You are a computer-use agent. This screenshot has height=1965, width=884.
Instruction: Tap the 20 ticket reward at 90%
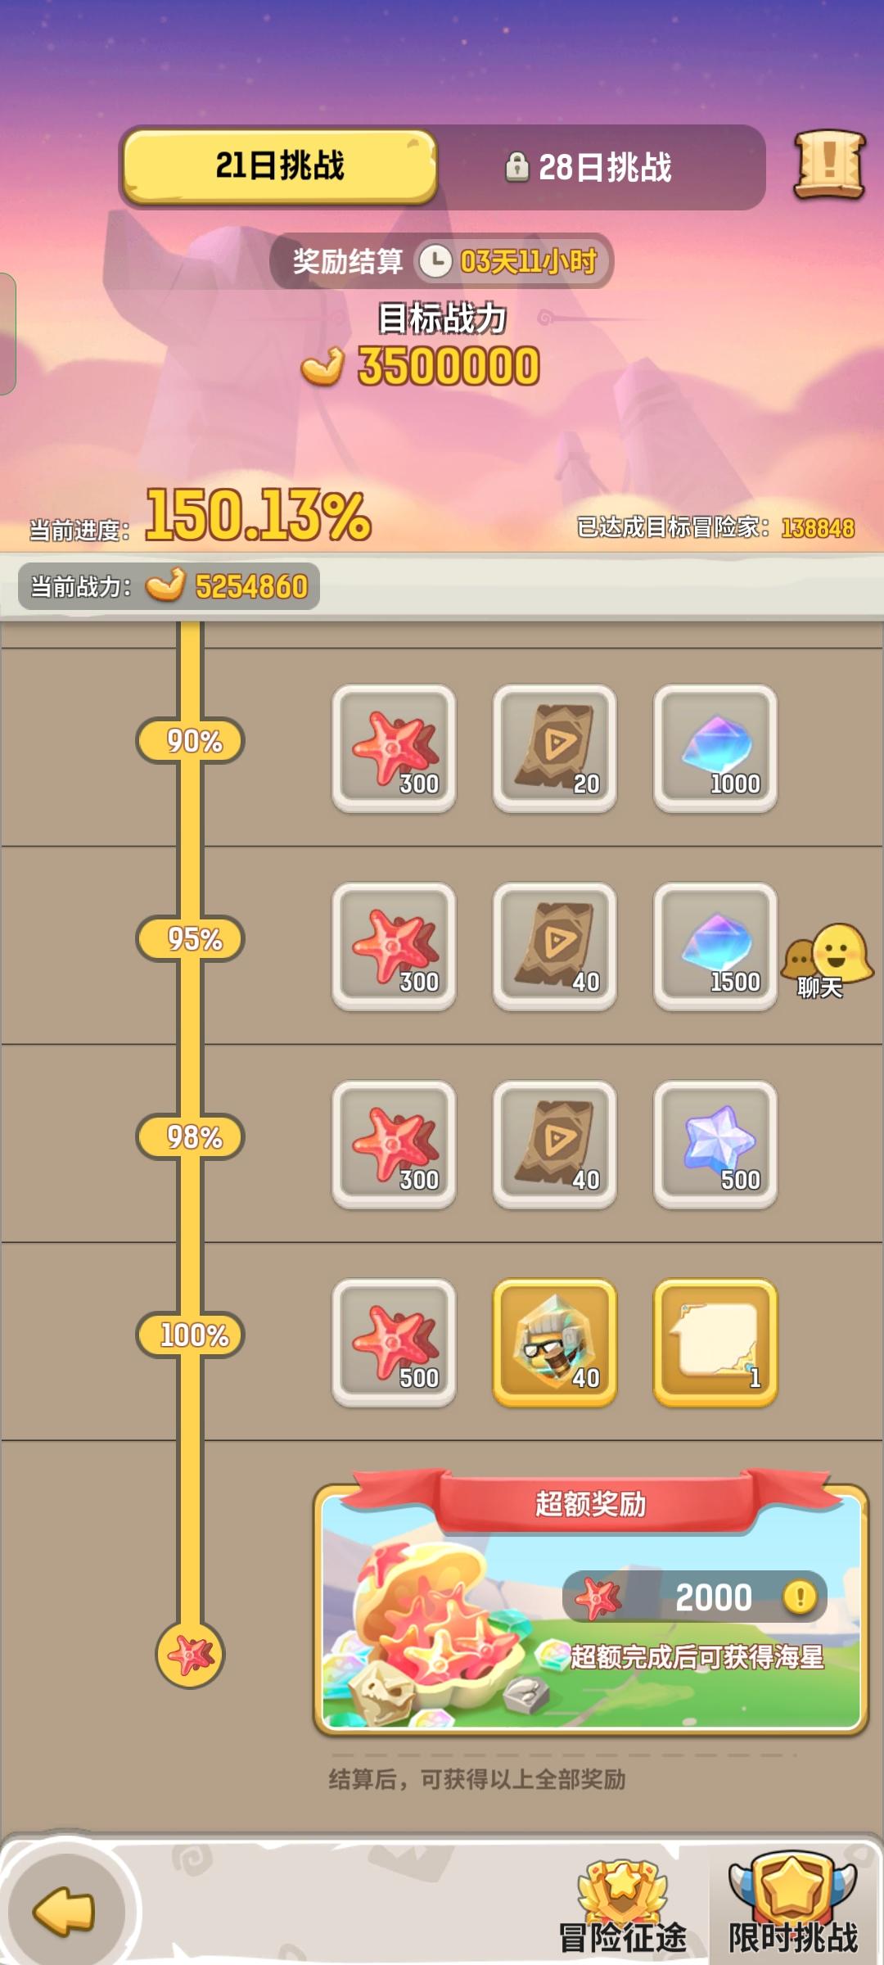(x=554, y=748)
